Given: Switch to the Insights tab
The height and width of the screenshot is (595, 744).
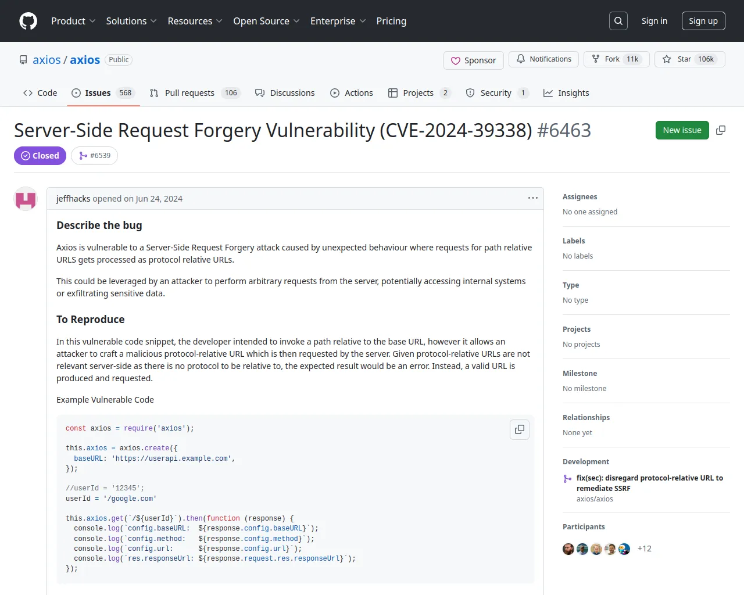Looking at the screenshot, I should [566, 93].
